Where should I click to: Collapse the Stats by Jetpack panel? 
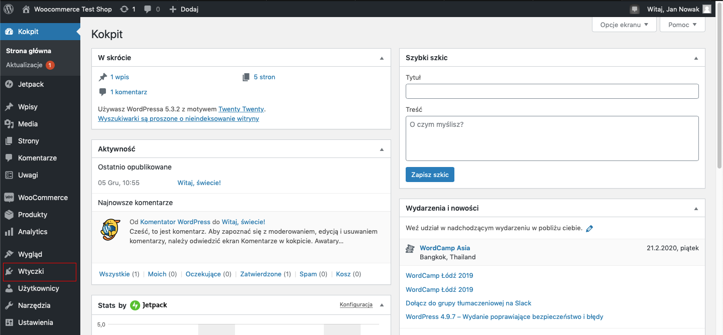point(382,305)
